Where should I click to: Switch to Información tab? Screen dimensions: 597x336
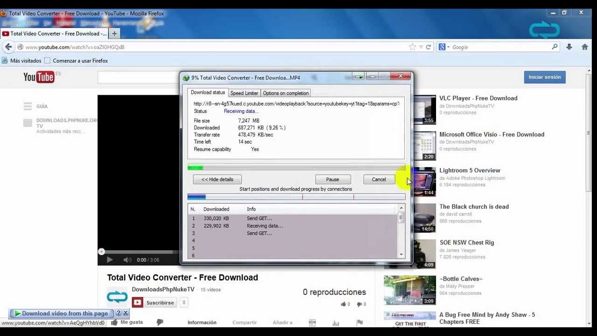click(x=202, y=322)
